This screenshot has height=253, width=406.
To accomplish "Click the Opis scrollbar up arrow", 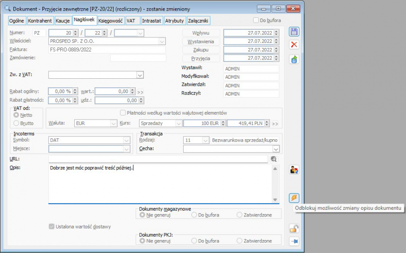I will point(275,169).
